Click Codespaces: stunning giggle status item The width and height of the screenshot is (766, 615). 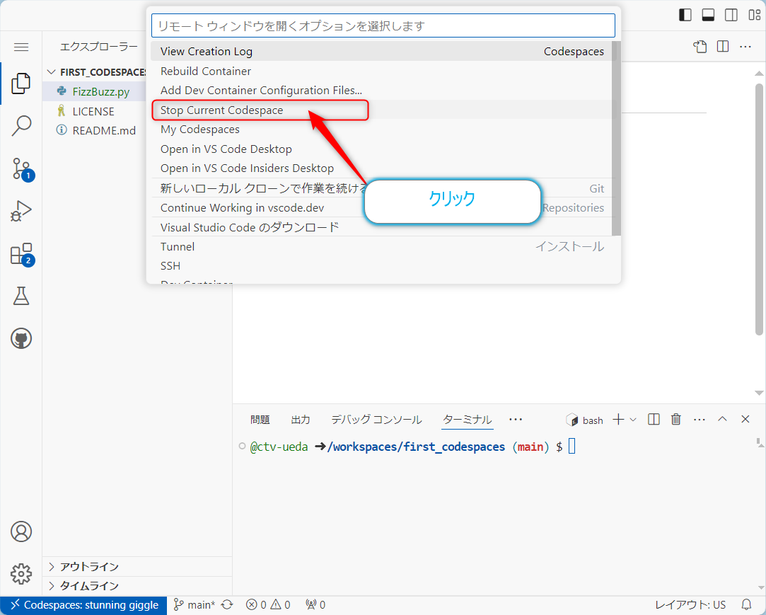click(83, 605)
